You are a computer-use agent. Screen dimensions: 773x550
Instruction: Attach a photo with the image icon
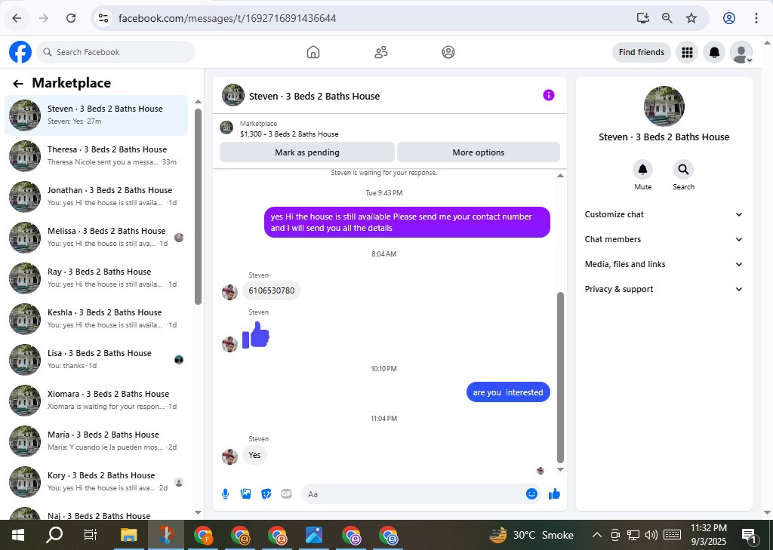coord(245,494)
